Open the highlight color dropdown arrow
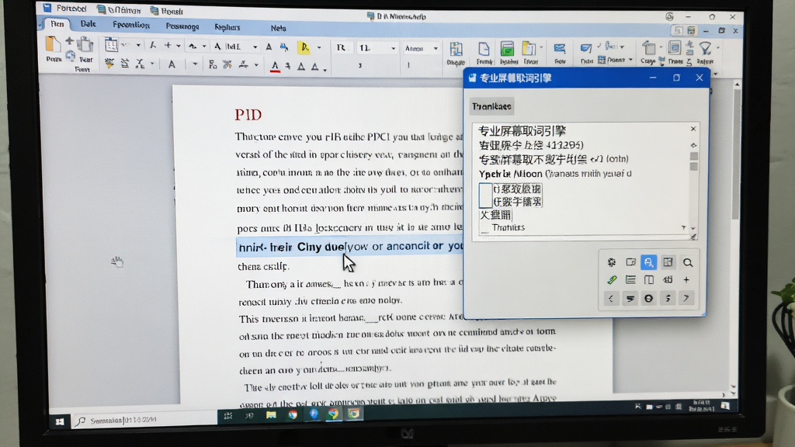Viewport: 795px width, 447px height. click(x=319, y=47)
